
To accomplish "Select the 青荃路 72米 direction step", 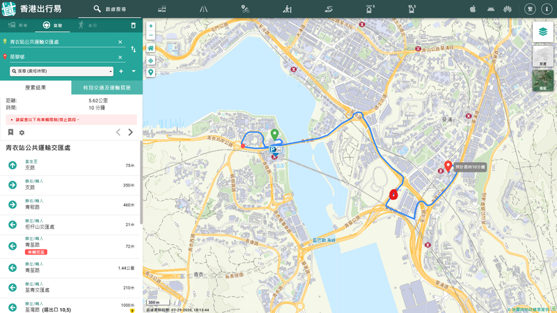I will pos(70,246).
